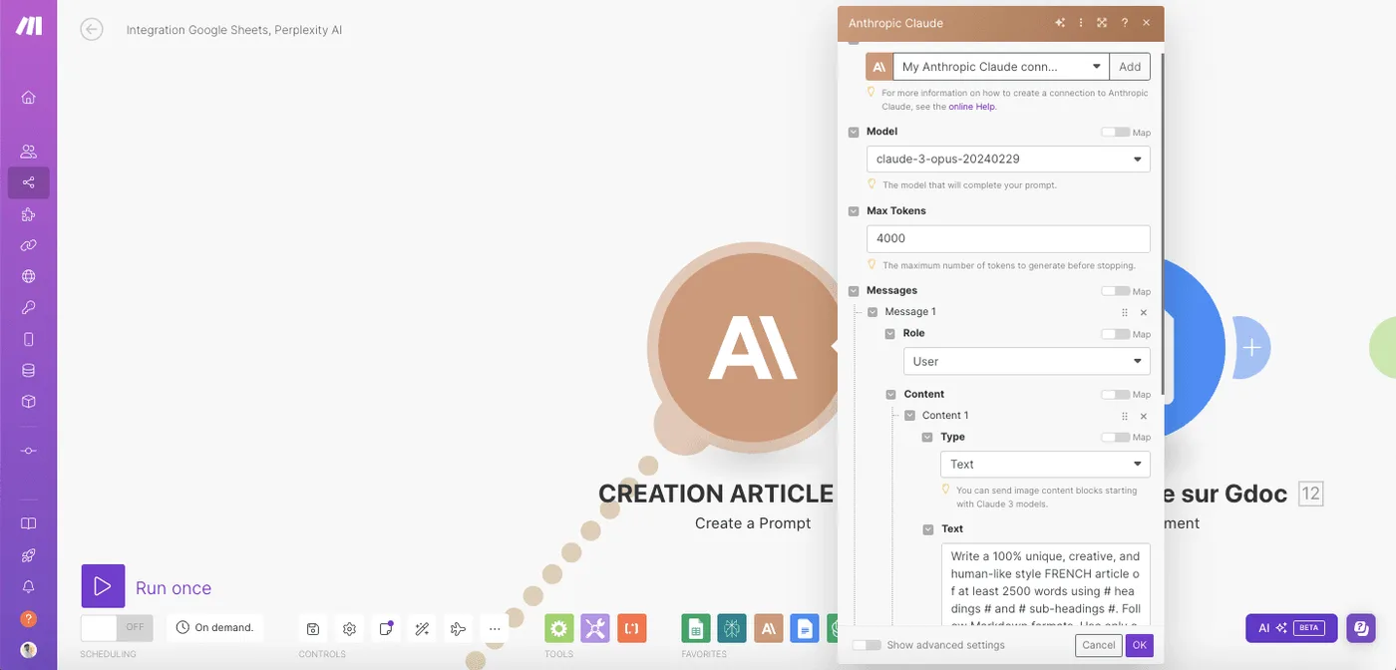This screenshot has height=670, width=1396.
Task: Collapse the Content section
Action: tap(890, 395)
